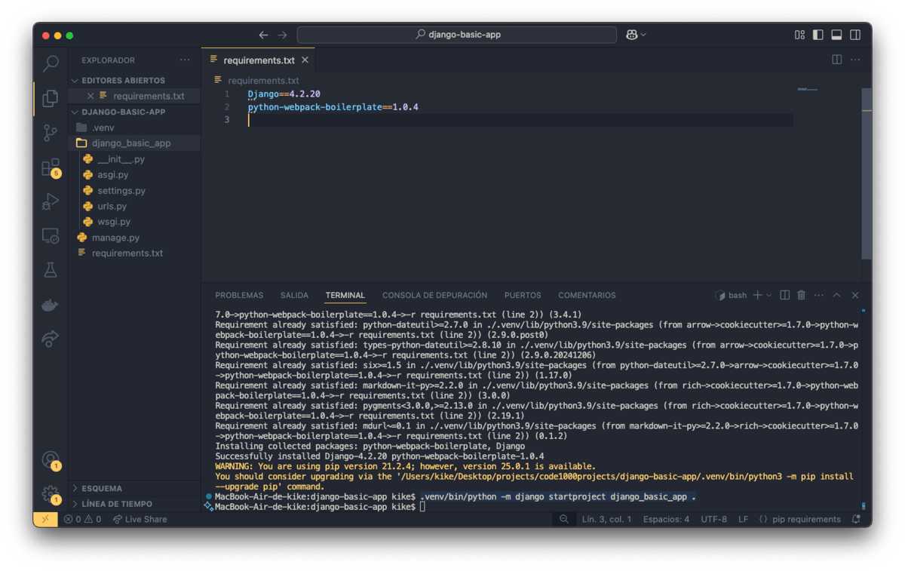Open the Source Control view
This screenshot has width=905, height=571.
pos(51,133)
